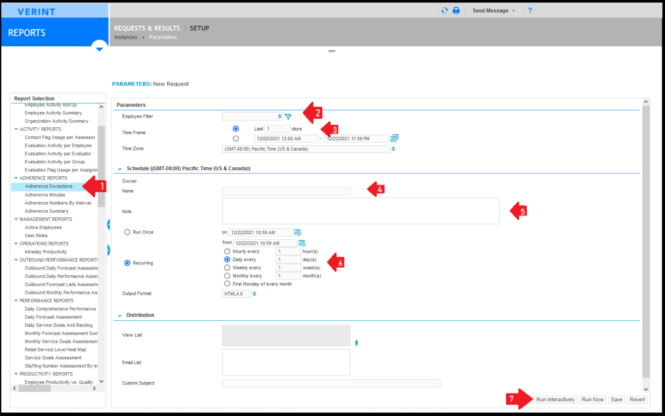Click the Save button
The width and height of the screenshot is (665, 416).
(x=617, y=399)
